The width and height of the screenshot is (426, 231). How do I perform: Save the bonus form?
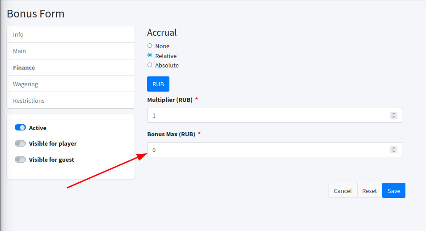click(393, 191)
